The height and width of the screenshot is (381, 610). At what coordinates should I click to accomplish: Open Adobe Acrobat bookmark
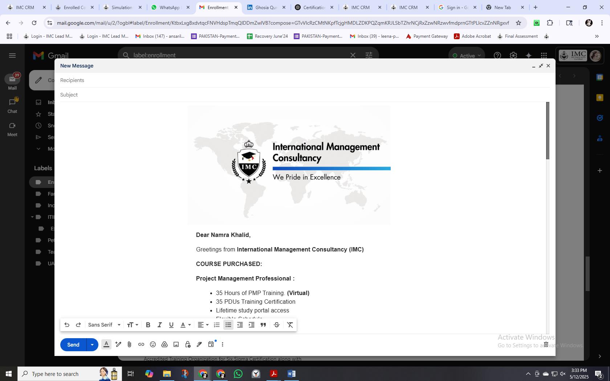tap(472, 36)
